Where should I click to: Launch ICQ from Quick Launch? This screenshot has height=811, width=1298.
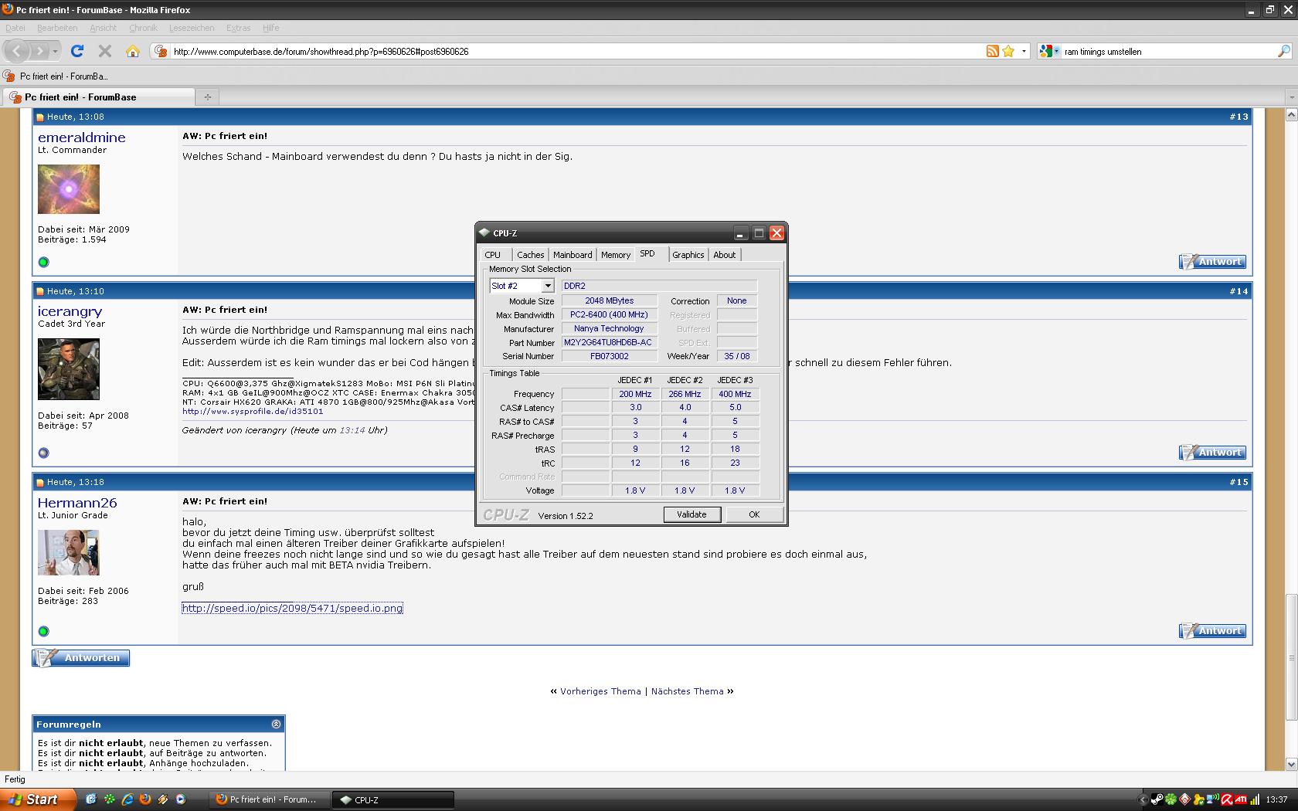pyautogui.click(x=110, y=799)
